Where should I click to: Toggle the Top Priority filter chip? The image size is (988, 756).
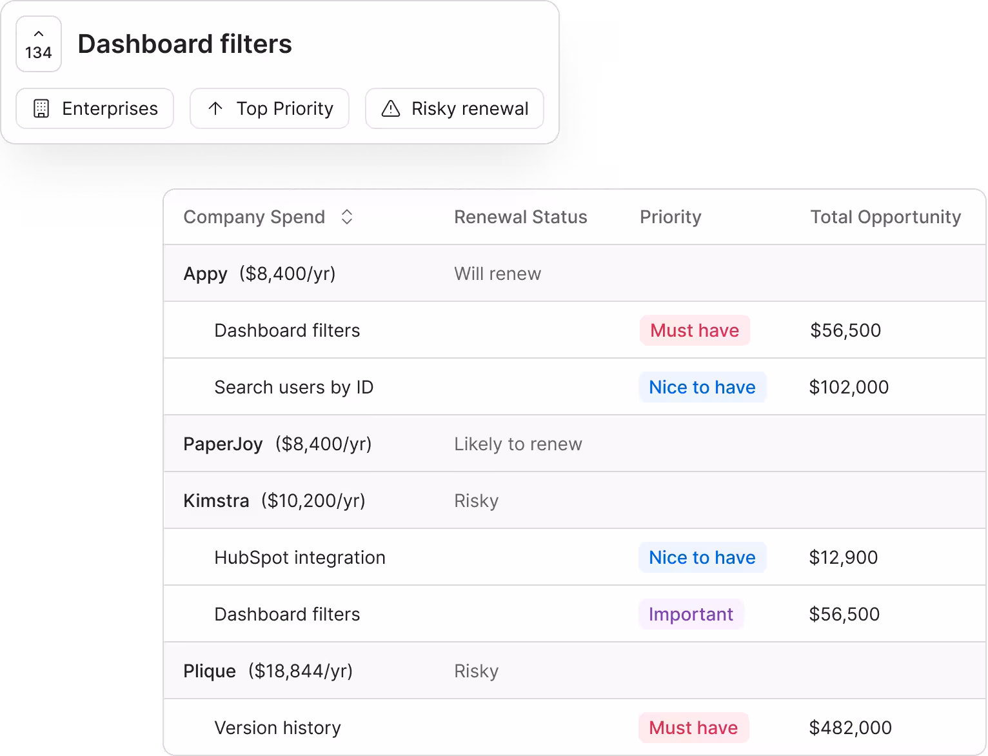[x=270, y=108]
